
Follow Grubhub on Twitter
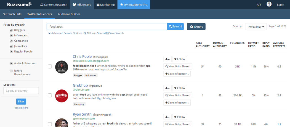[x=180, y=88]
